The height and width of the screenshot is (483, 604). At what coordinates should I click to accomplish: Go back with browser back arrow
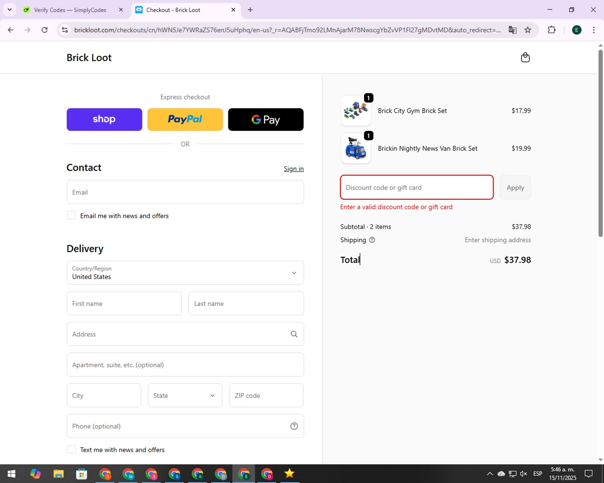point(11,30)
